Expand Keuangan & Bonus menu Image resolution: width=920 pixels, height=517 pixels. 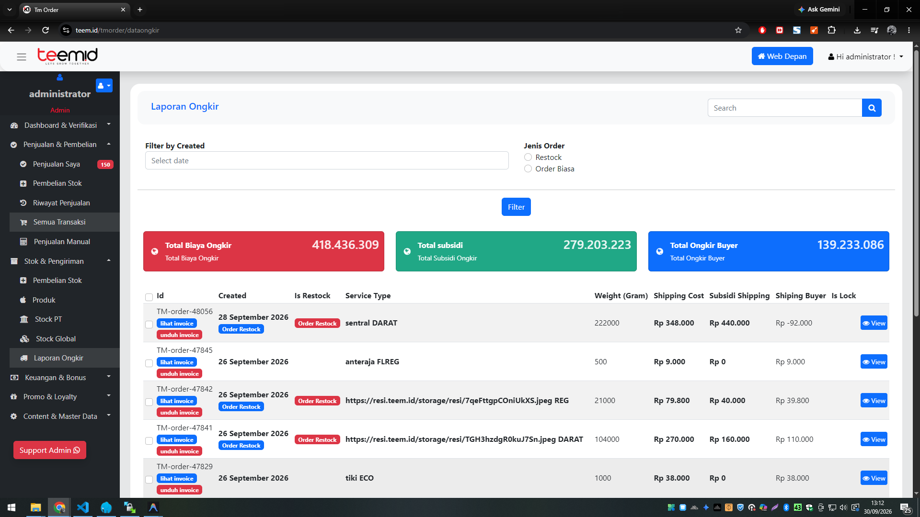click(60, 377)
